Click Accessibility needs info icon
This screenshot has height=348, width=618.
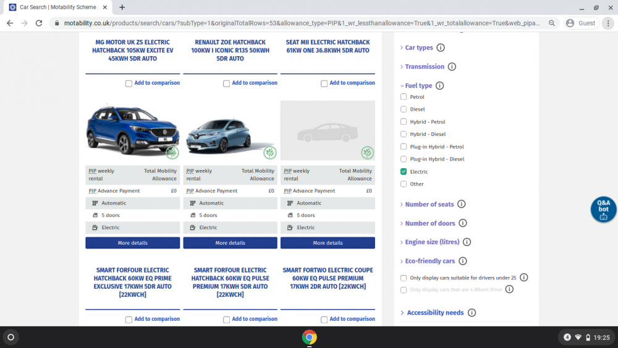tap(472, 313)
